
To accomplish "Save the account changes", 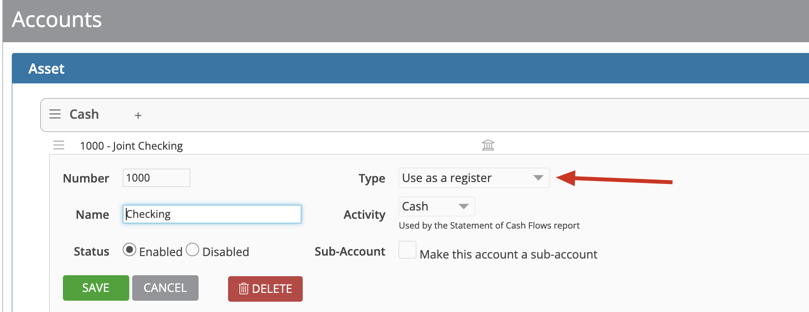I will [96, 288].
